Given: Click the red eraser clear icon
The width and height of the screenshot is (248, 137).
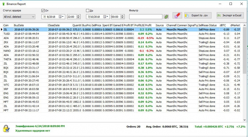Looking at the screenshot, I should [x=177, y=15].
